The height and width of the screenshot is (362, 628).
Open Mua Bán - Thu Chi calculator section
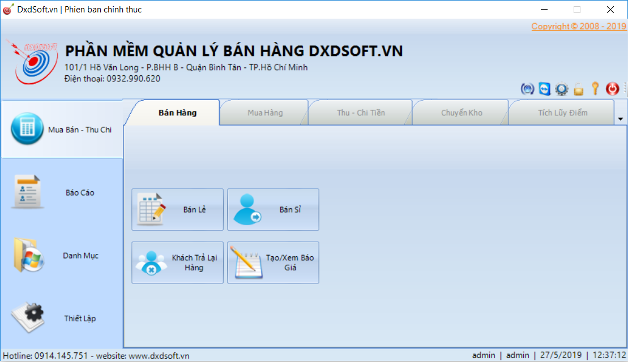[62, 129]
